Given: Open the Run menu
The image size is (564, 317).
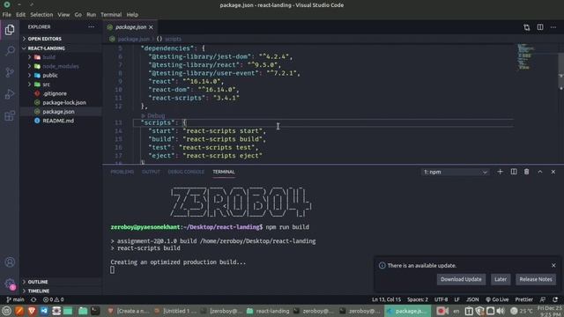Looking at the screenshot, I should click(92, 15).
